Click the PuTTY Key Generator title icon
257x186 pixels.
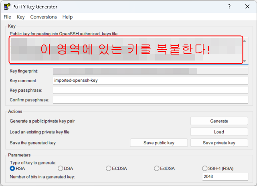[x=7, y=7]
